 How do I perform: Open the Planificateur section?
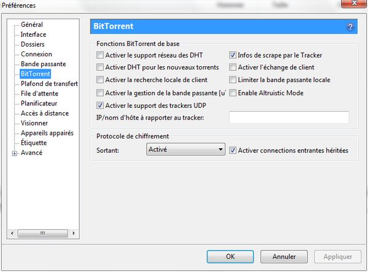[x=39, y=104]
